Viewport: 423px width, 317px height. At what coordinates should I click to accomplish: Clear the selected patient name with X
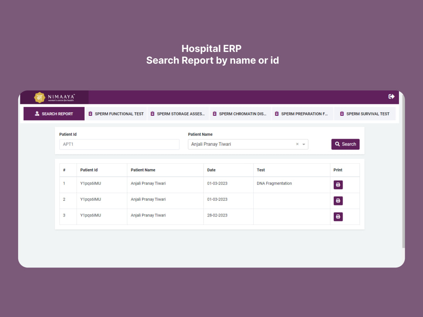tap(297, 144)
